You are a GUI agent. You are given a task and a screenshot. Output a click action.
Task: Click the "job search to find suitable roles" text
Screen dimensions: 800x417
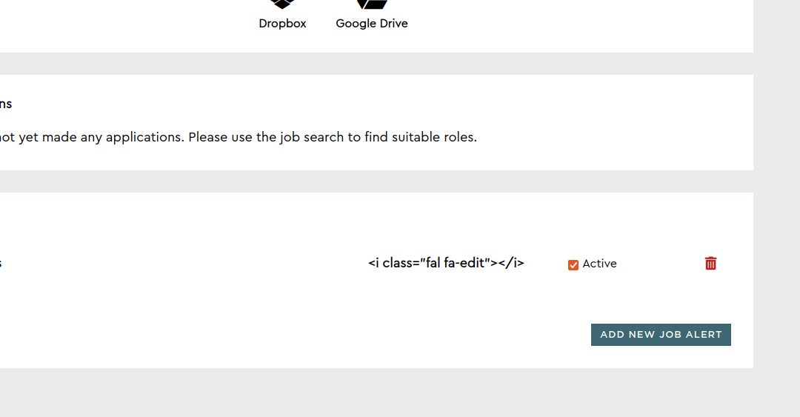pos(378,137)
